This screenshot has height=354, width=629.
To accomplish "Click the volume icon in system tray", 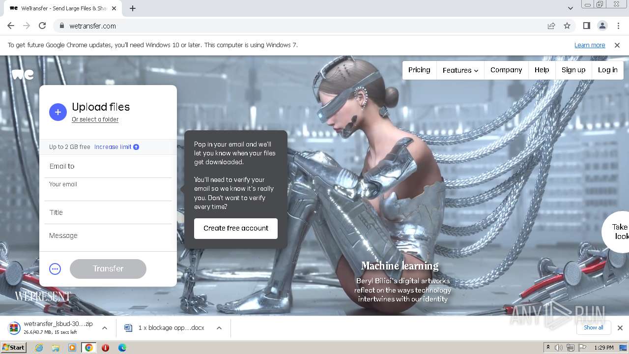I will coord(559,348).
